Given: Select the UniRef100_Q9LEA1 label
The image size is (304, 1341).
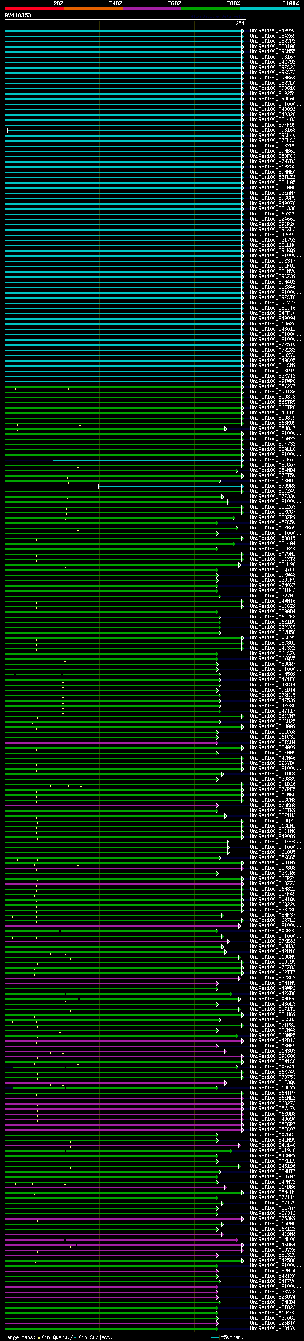Looking at the screenshot, I should [x=273, y=460].
